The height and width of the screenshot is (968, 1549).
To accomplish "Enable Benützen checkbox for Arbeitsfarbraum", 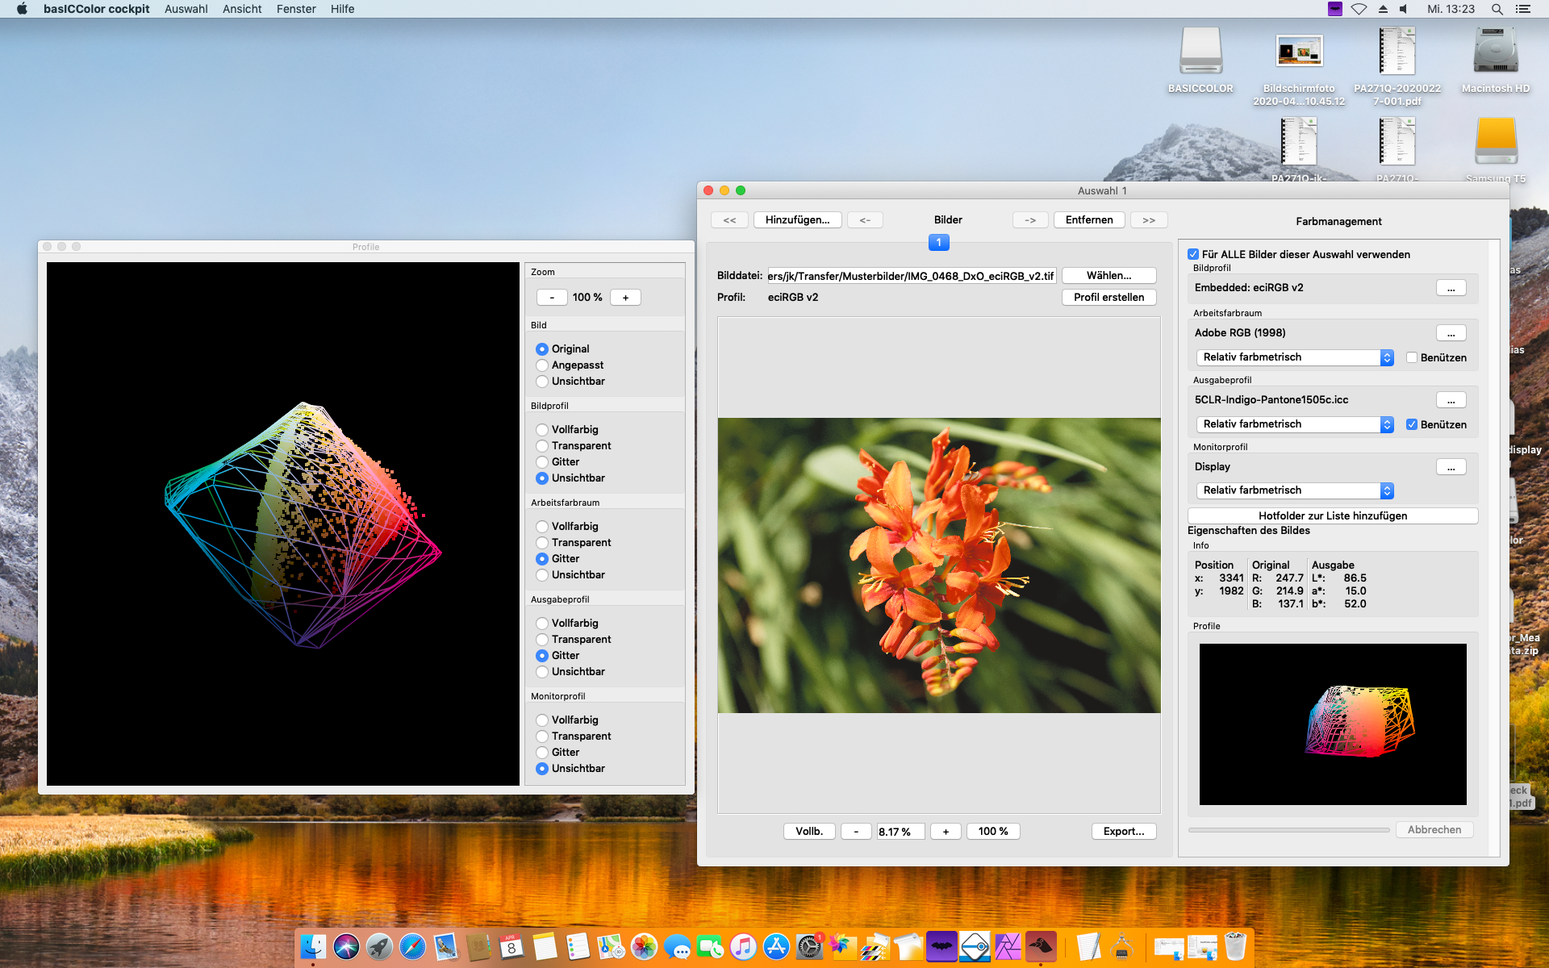I will point(1412,357).
